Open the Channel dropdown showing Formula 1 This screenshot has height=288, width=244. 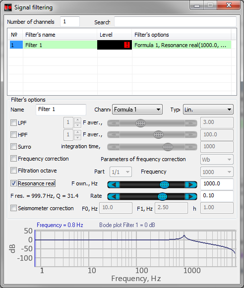click(x=137, y=110)
